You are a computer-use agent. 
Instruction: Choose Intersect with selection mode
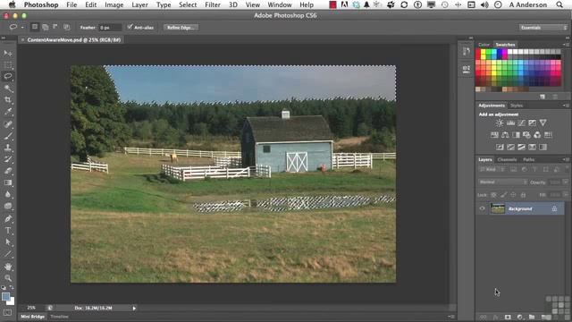tap(66, 27)
